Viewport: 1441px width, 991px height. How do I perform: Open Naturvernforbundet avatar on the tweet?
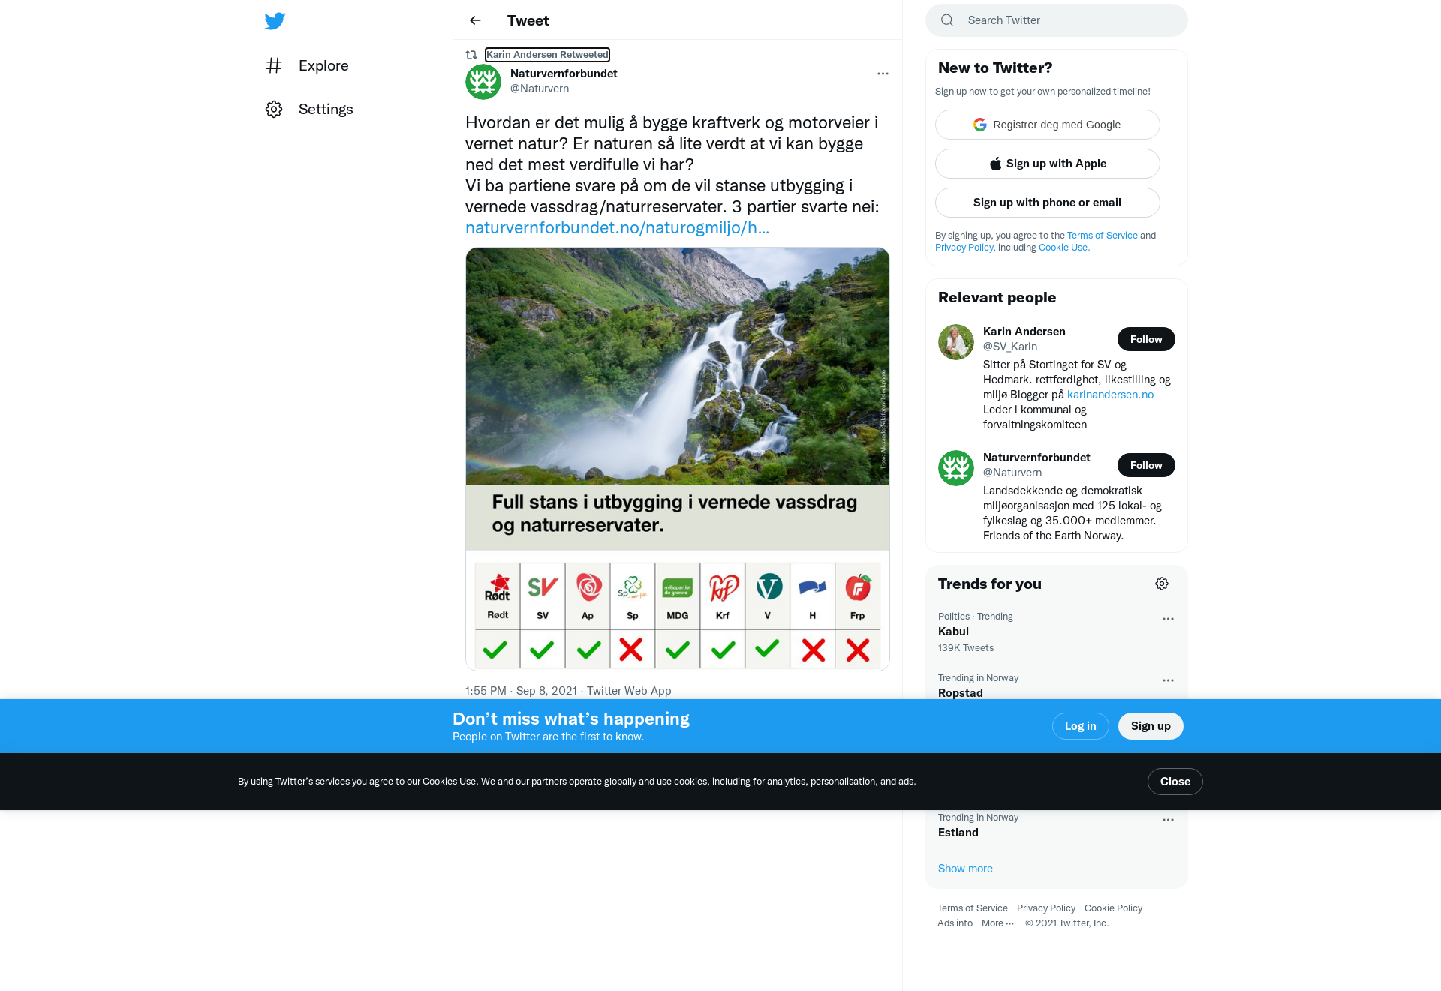[x=483, y=82]
